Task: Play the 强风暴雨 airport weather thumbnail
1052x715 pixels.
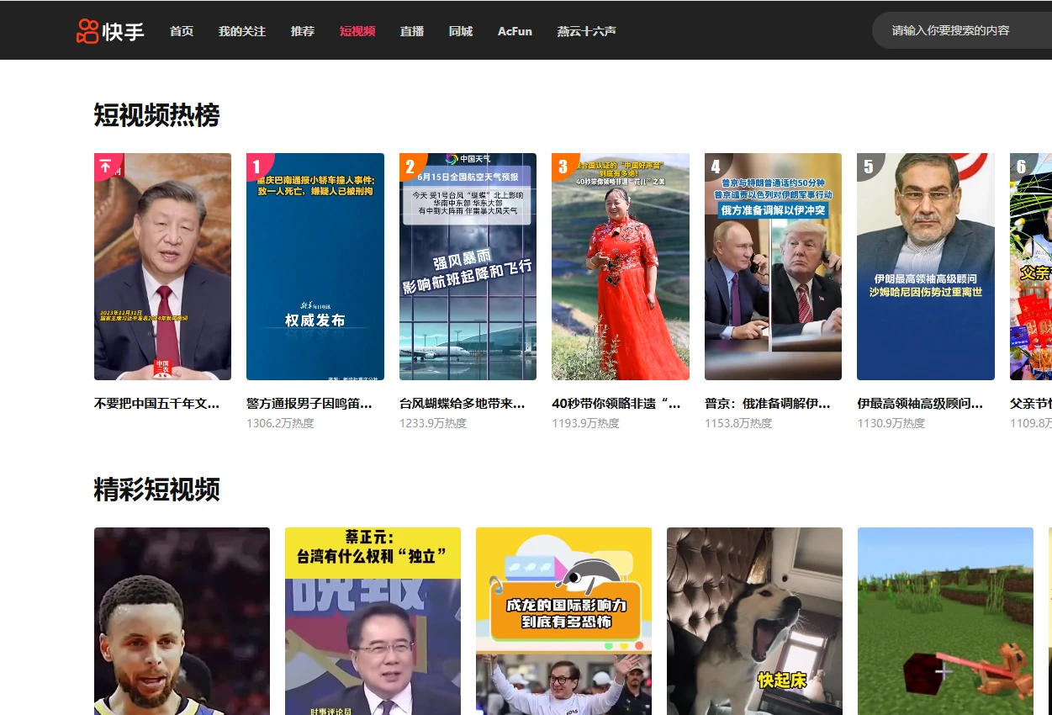Action: click(468, 267)
